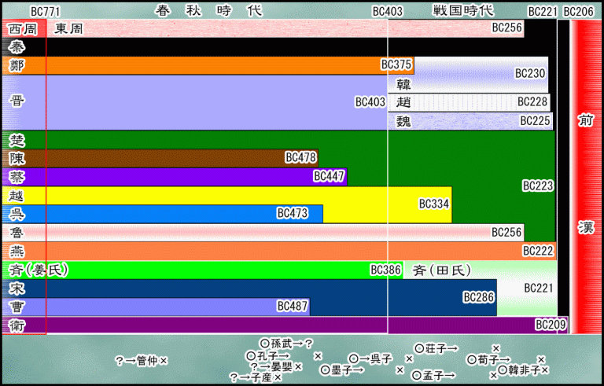The height and width of the screenshot is (386, 604).
Task: Click the BC473 date on blue 呉 bar
Action: click(292, 213)
